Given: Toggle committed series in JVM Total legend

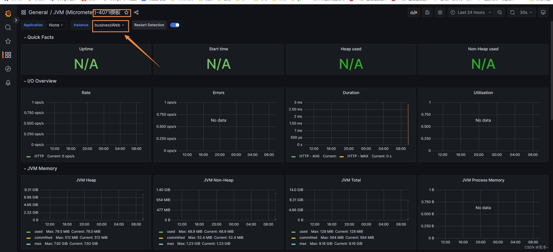Looking at the screenshot, I should [x=308, y=238].
